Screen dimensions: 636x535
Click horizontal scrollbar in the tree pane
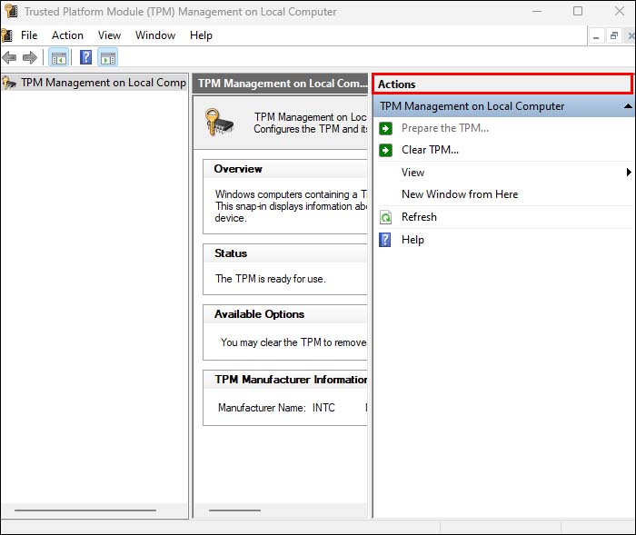85,510
